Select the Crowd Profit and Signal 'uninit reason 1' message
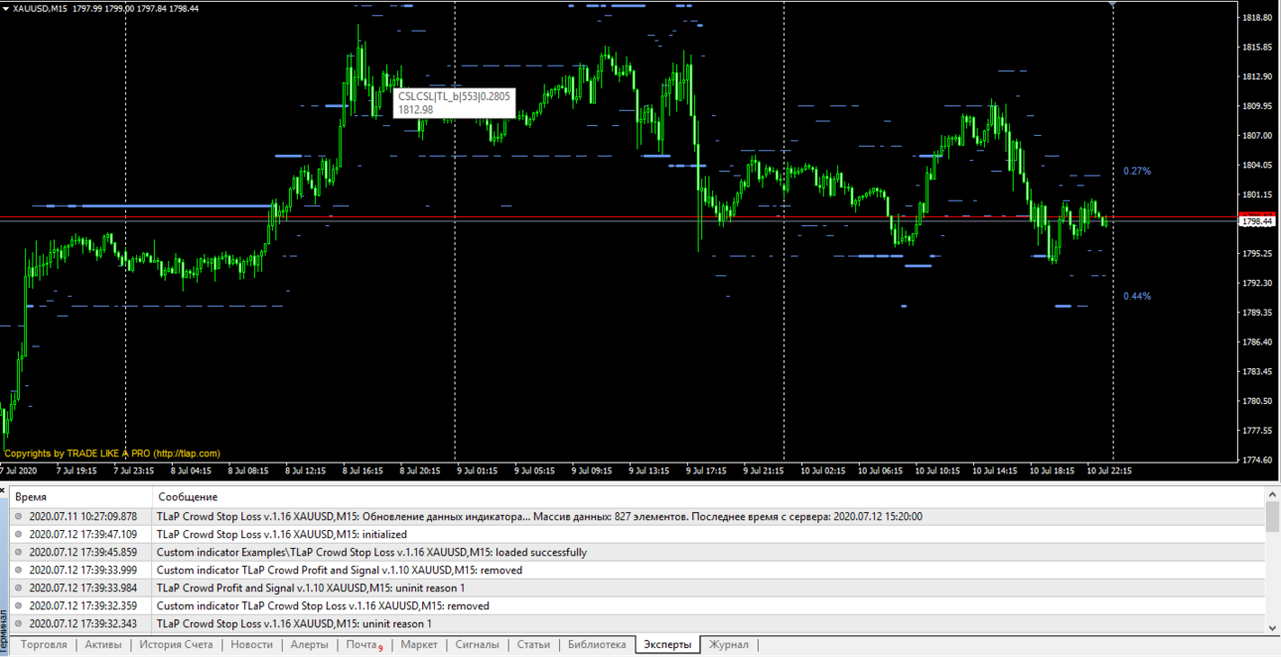The width and height of the screenshot is (1281, 657). (x=310, y=588)
